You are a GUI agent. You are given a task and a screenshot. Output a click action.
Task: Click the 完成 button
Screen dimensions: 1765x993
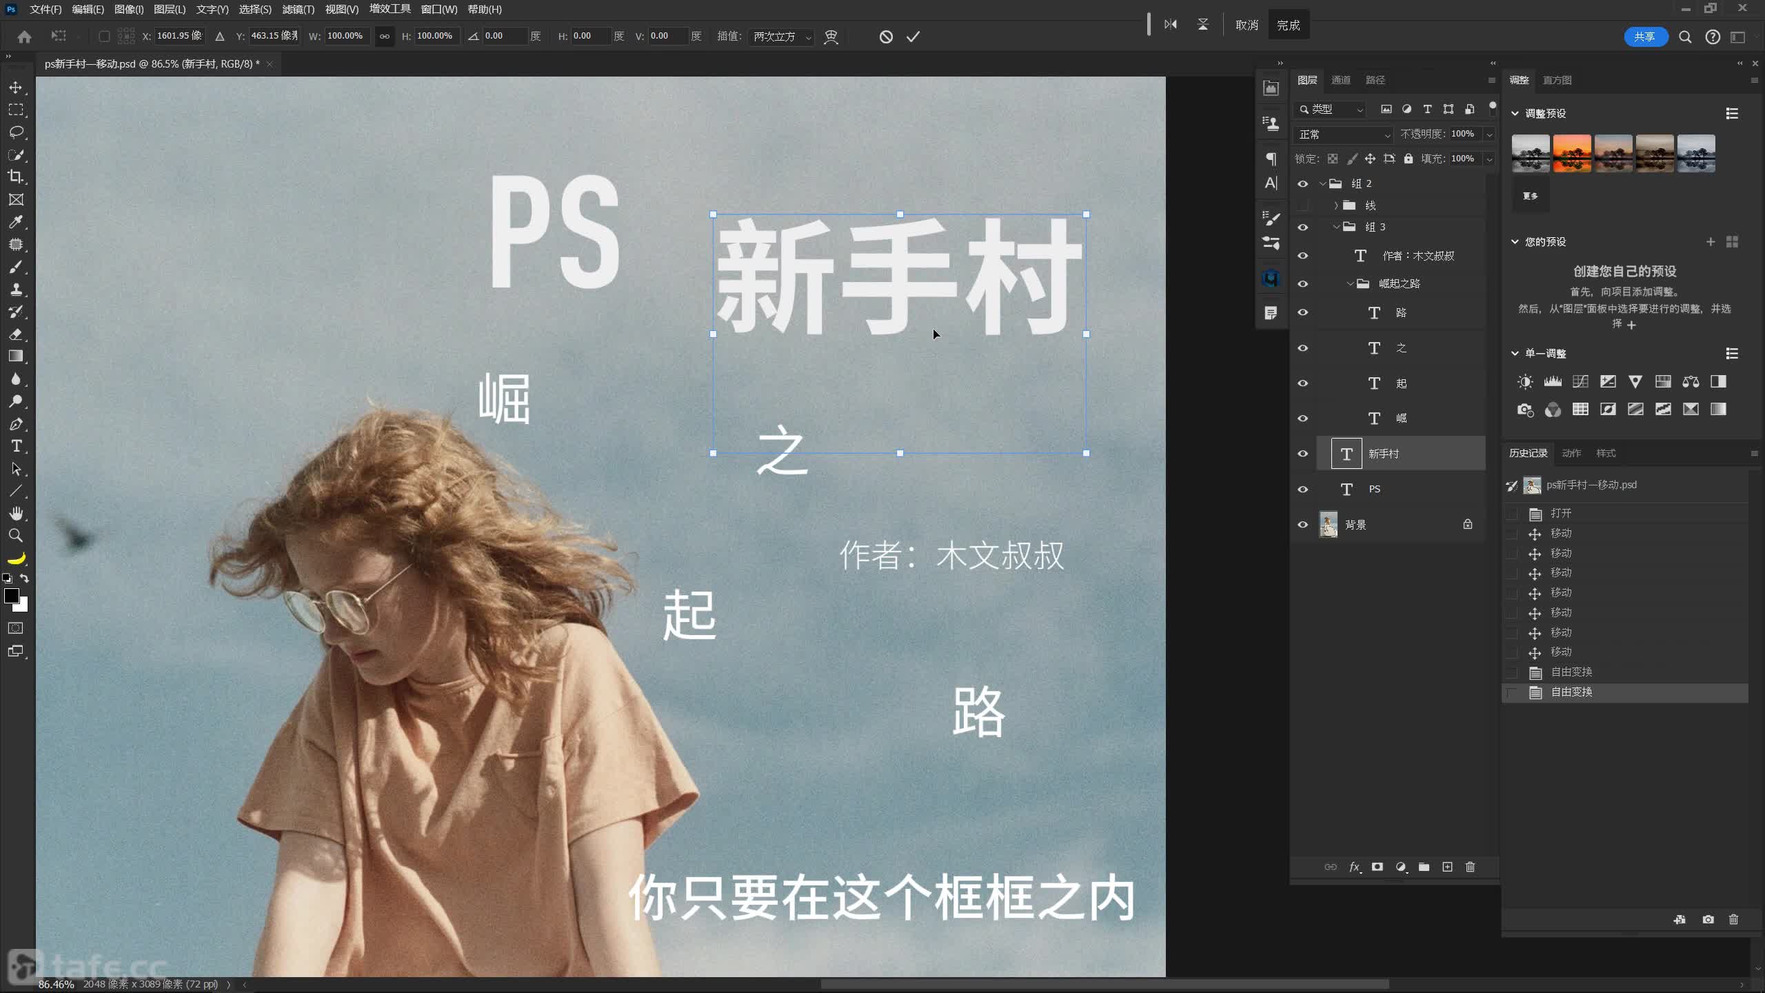click(1288, 25)
